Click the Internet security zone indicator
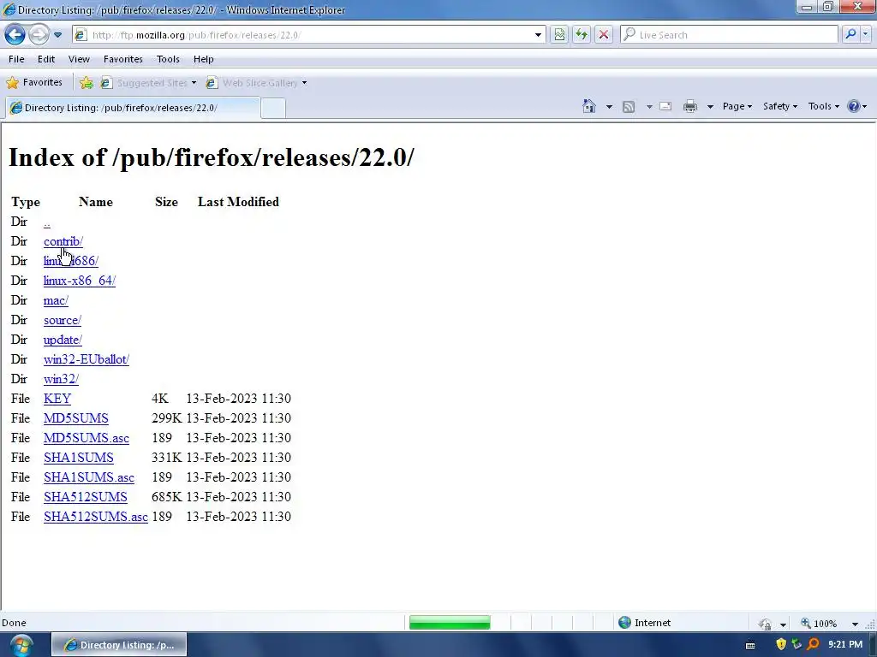This screenshot has height=657, width=877. coord(644,623)
